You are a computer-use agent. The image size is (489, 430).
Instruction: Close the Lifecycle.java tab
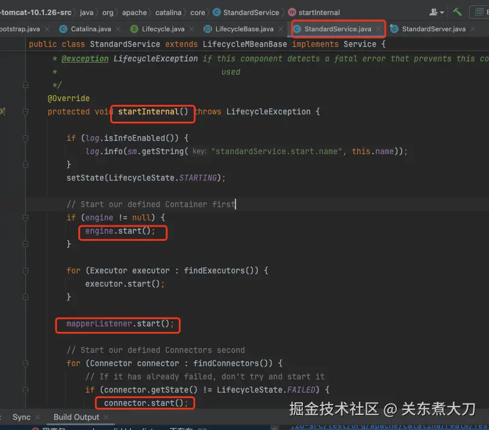coord(192,29)
